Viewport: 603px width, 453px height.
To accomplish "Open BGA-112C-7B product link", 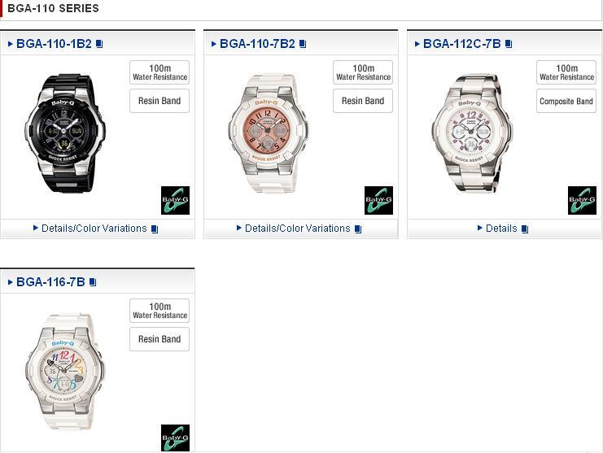I will click(462, 44).
